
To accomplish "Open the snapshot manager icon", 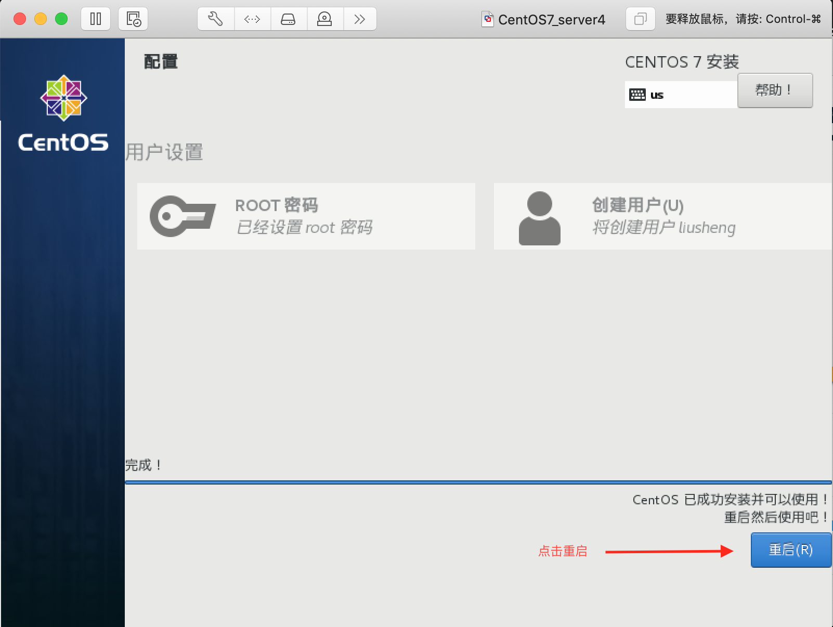I will [x=133, y=19].
